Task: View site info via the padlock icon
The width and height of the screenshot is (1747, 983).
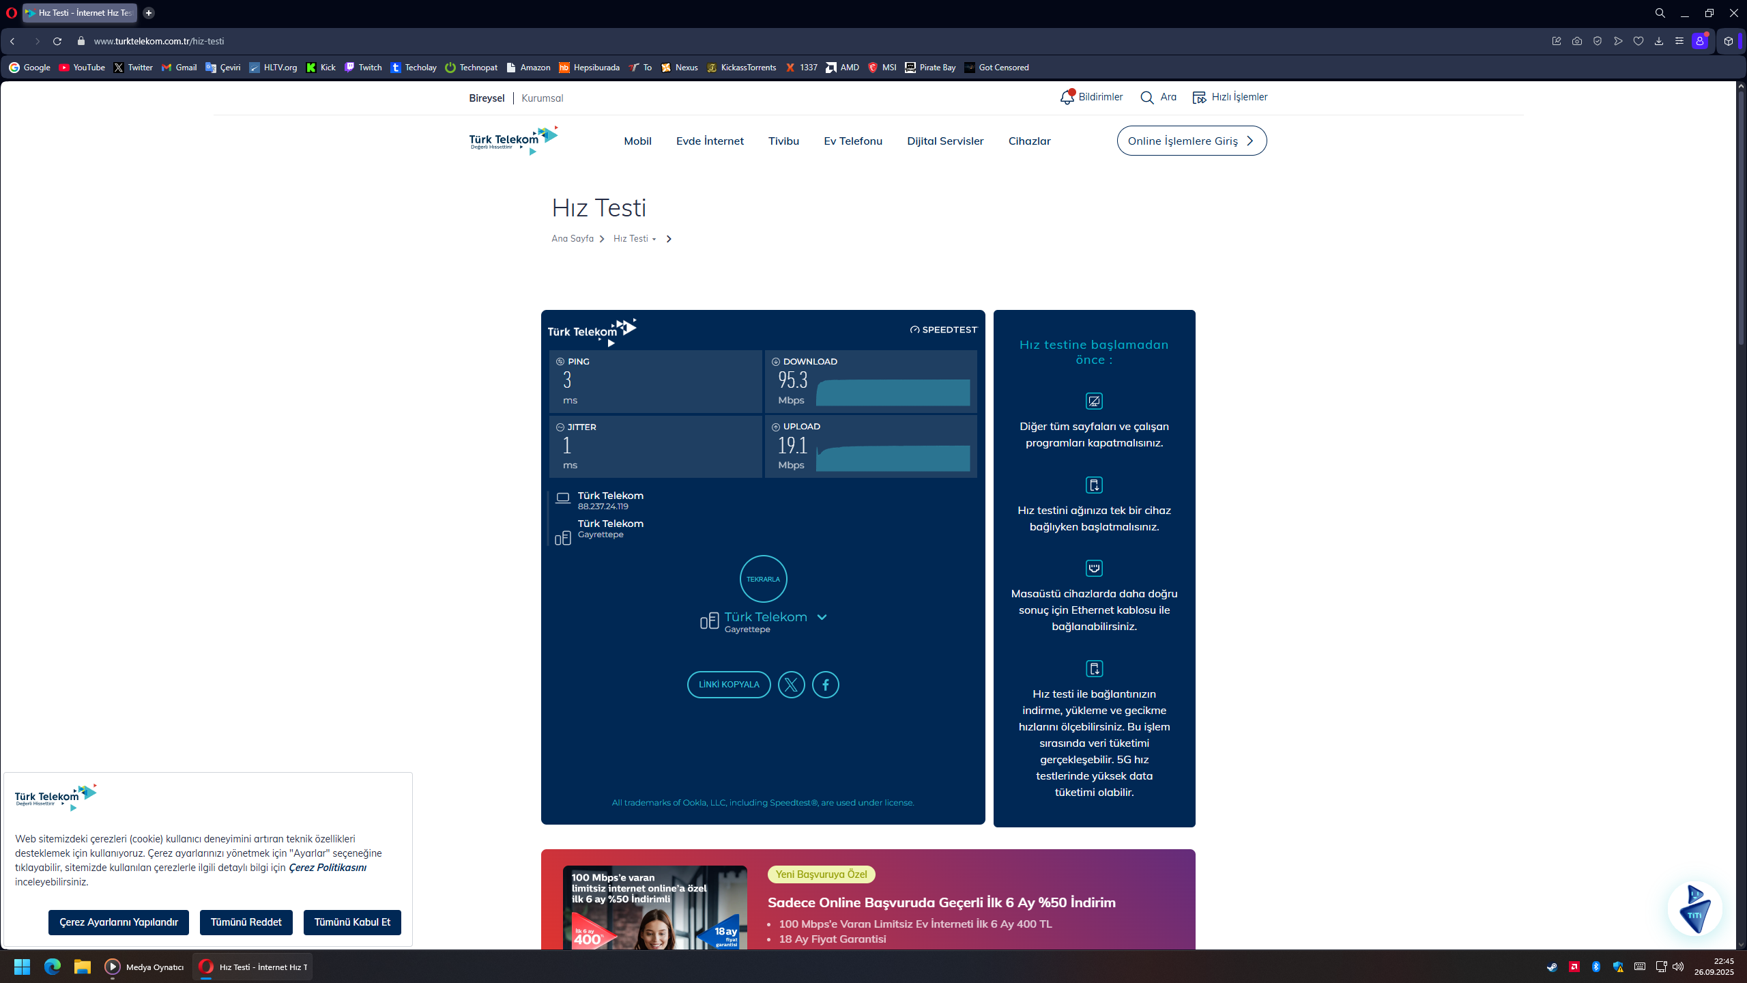Action: point(81,42)
